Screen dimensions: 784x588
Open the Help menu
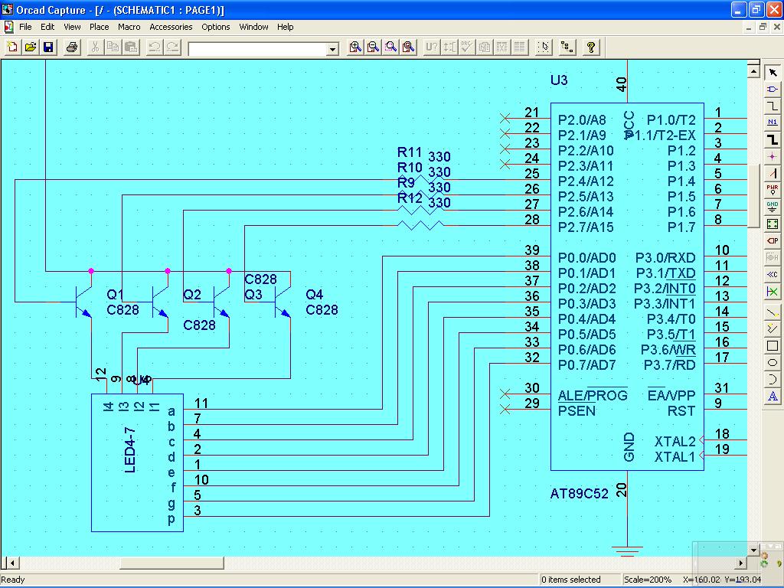[x=285, y=27]
